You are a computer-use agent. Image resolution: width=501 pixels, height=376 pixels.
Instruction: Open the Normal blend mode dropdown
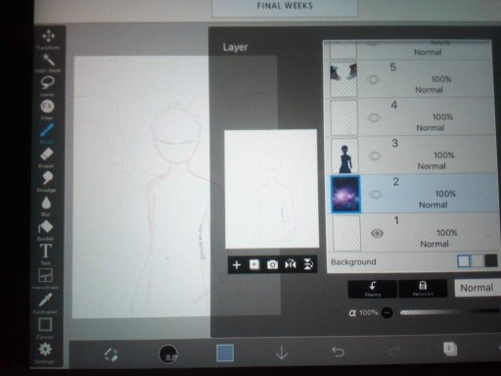478,288
